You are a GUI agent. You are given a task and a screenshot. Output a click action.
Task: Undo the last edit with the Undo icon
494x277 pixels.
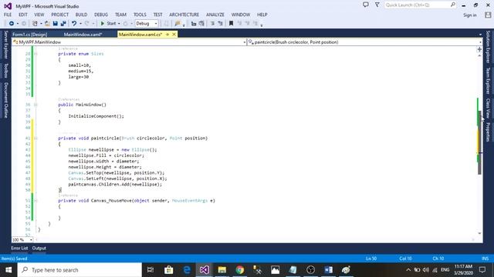tap(74, 23)
